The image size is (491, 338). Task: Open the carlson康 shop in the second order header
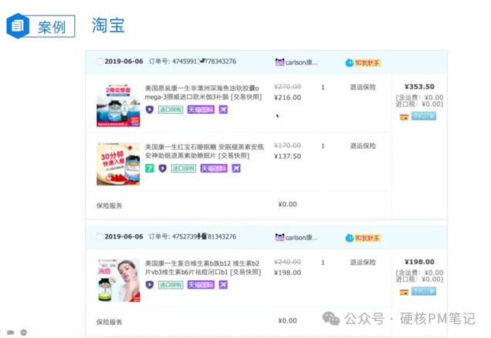pos(301,237)
